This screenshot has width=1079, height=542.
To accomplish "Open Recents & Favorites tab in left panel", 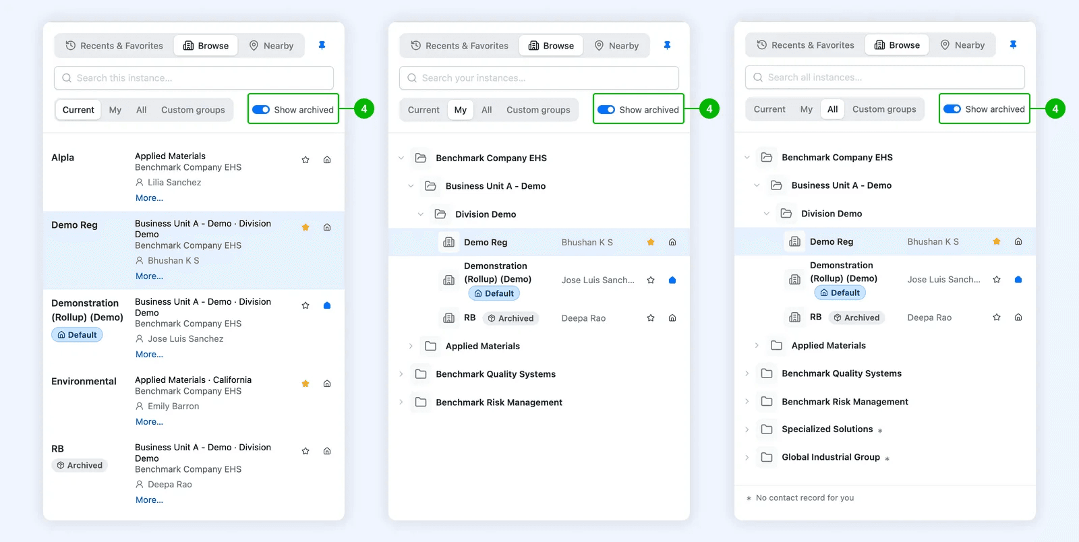I will click(114, 46).
